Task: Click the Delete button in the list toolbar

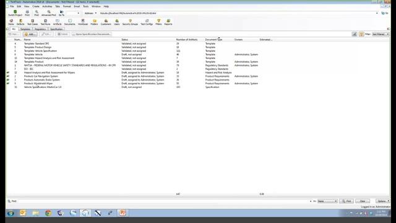Action: coord(62,34)
